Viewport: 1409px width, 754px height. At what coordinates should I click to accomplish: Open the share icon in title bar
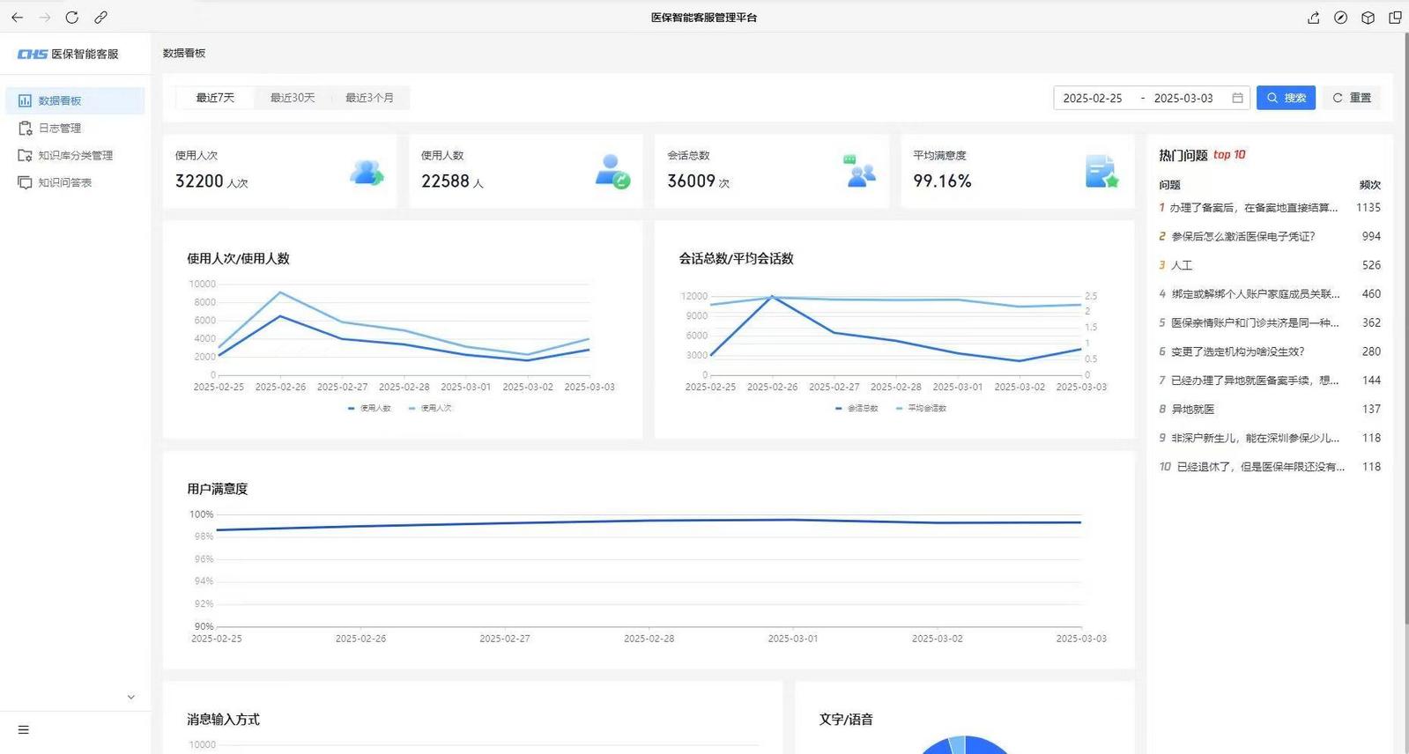pyautogui.click(x=1313, y=18)
